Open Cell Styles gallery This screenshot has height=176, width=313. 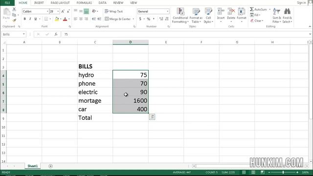pos(208,16)
